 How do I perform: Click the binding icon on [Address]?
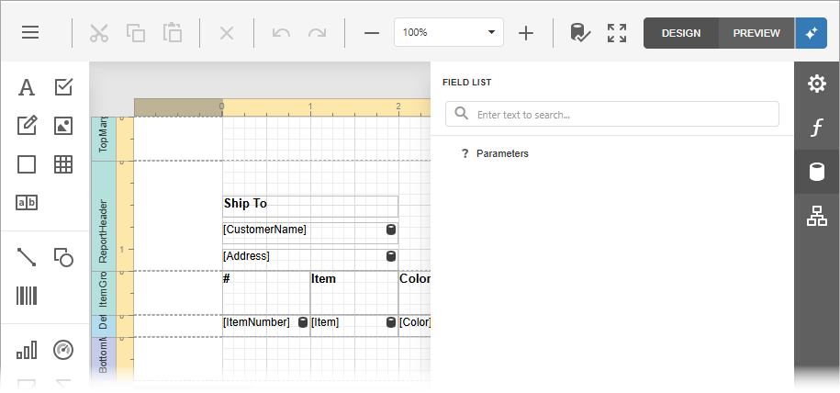391,256
